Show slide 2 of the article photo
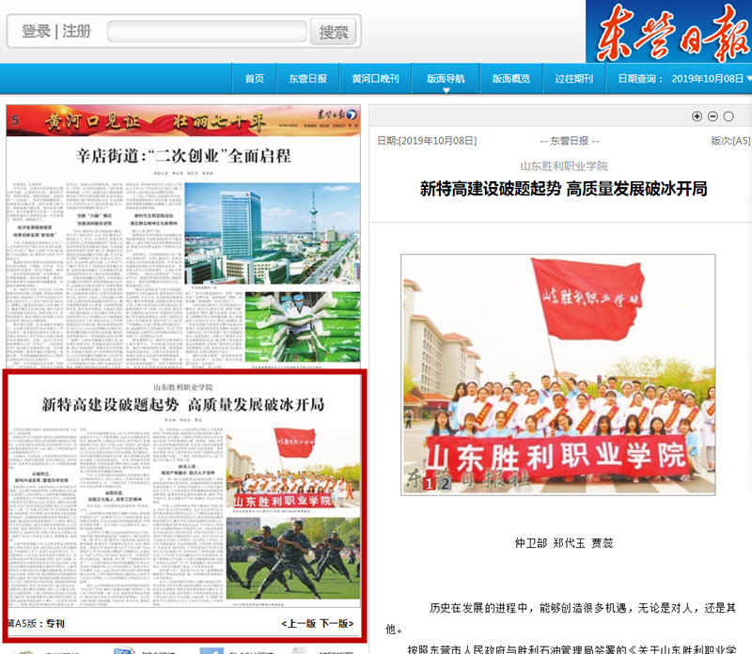Viewport: 752px width, 654px height. [446, 483]
